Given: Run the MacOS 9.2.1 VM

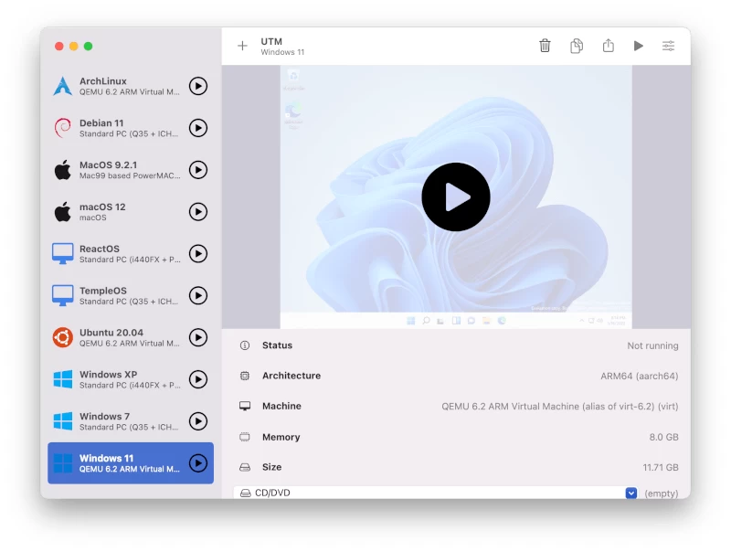Looking at the screenshot, I should (198, 170).
